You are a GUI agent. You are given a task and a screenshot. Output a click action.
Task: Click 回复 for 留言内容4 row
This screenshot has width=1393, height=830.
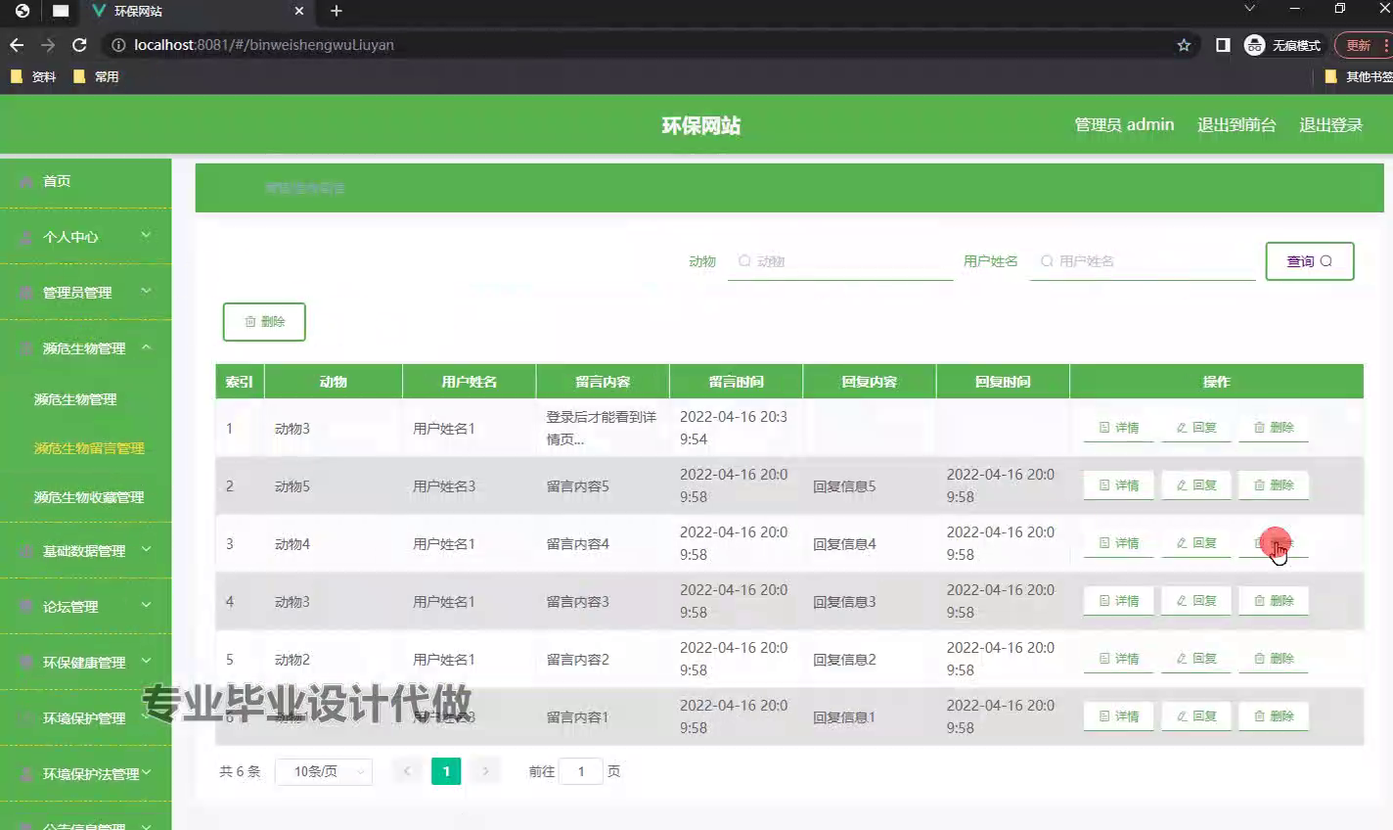(x=1195, y=543)
